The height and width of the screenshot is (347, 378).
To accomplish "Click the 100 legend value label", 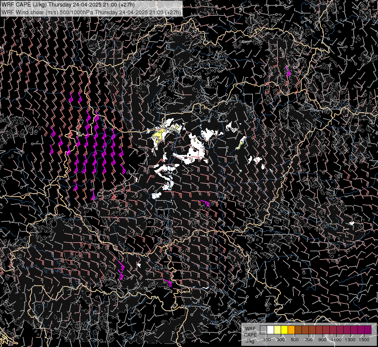I will 267,340.
